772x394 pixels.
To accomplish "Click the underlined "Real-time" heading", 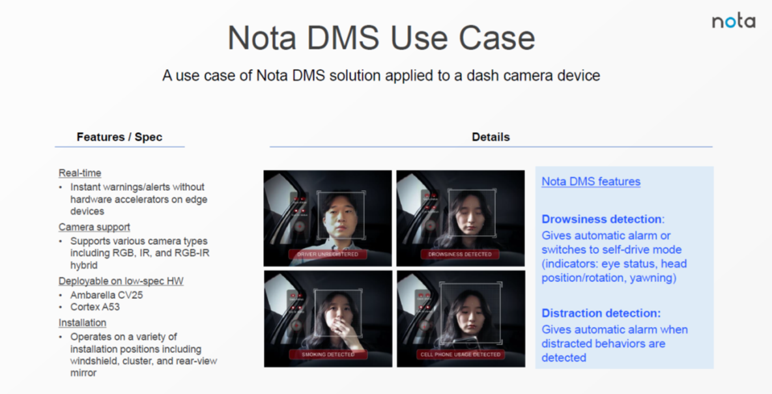I will (x=79, y=173).
